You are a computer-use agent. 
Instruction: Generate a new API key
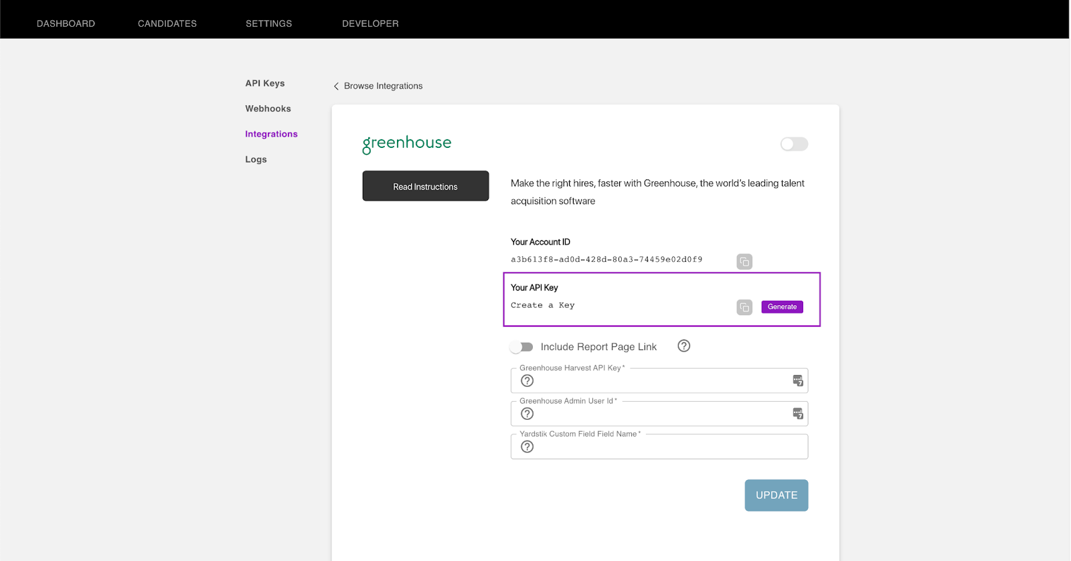[x=782, y=307]
